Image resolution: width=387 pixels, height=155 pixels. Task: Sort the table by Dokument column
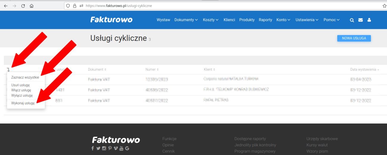click(97, 69)
